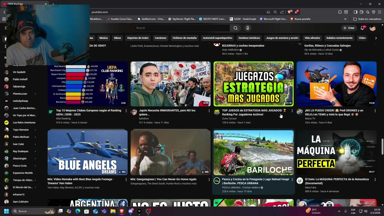Open options menu for TOP JUEGOS de ESTRATEGIA video
The height and width of the screenshot is (216, 384).
pyautogui.click(x=292, y=111)
